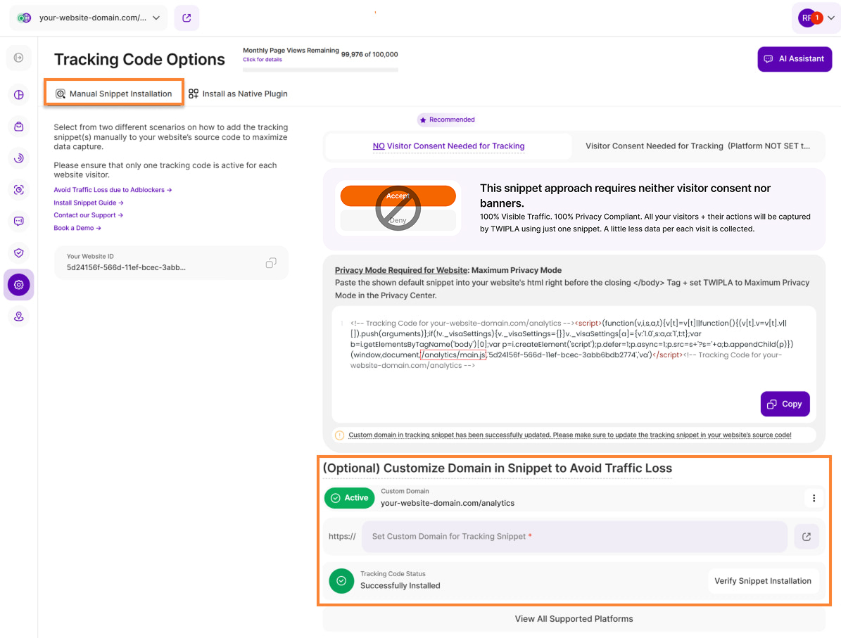Open the shopping bag sidebar icon
The image size is (841, 638).
pos(18,127)
